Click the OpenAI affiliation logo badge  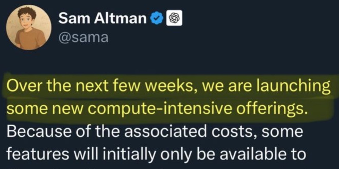[174, 19]
